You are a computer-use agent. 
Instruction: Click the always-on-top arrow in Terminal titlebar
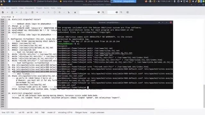click(159, 22)
